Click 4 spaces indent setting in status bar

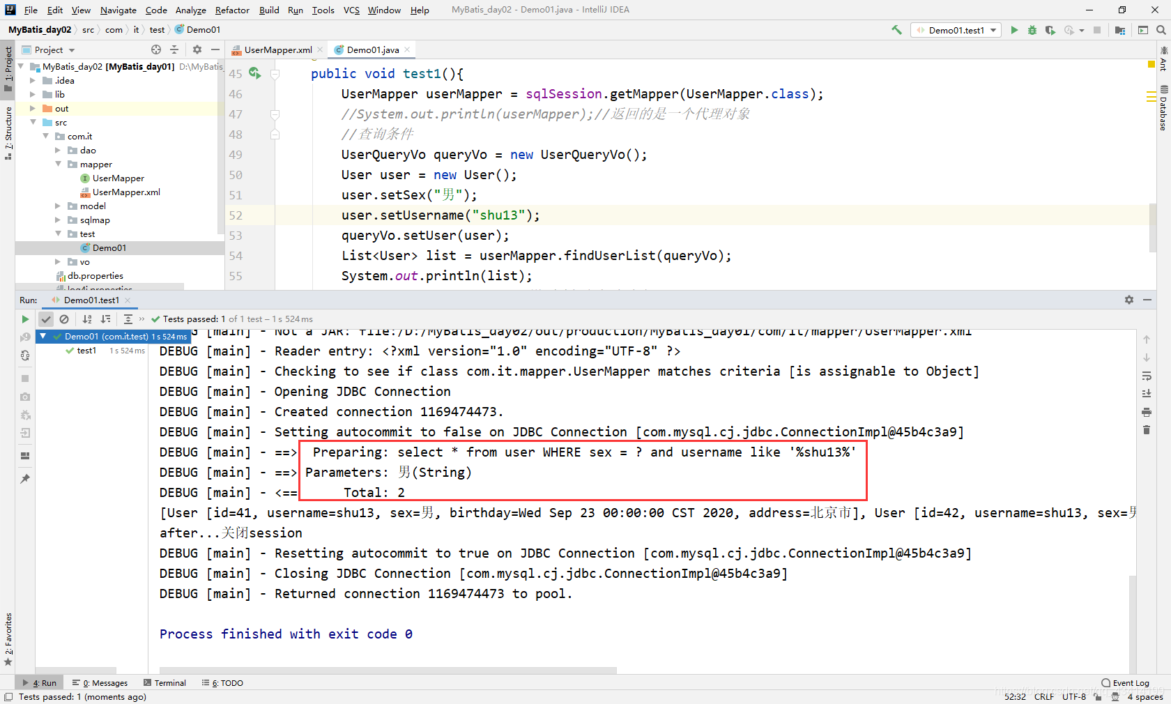click(1145, 697)
